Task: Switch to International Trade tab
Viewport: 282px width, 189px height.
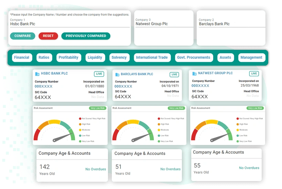Action: (152, 57)
